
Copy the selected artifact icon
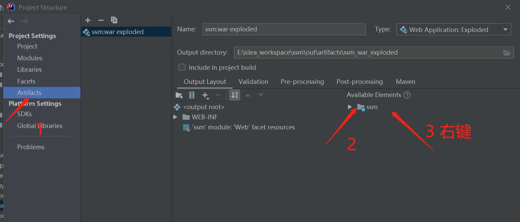coord(114,20)
